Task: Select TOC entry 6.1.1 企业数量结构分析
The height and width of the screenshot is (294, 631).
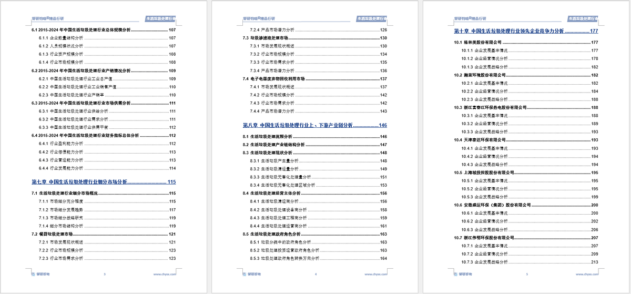Action: (107, 38)
